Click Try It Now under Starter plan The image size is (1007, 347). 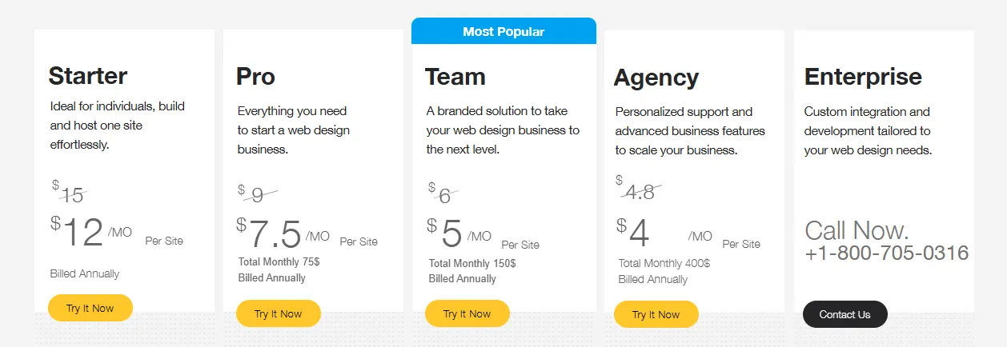90,308
